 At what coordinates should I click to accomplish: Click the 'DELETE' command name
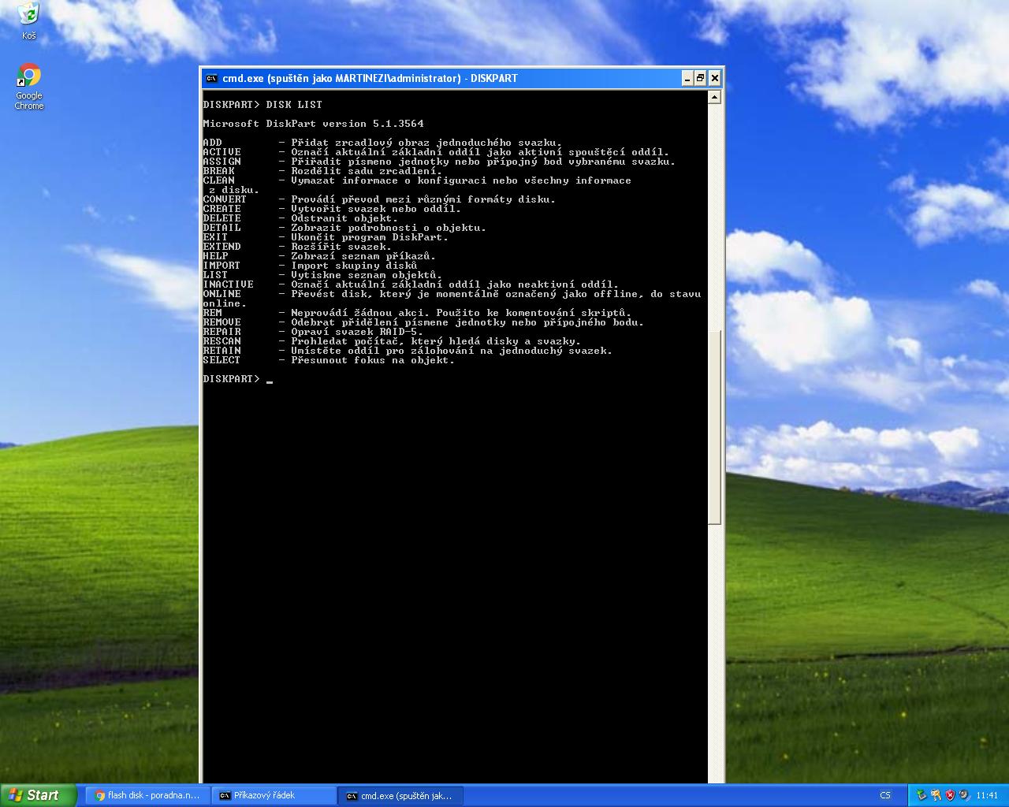pos(222,218)
